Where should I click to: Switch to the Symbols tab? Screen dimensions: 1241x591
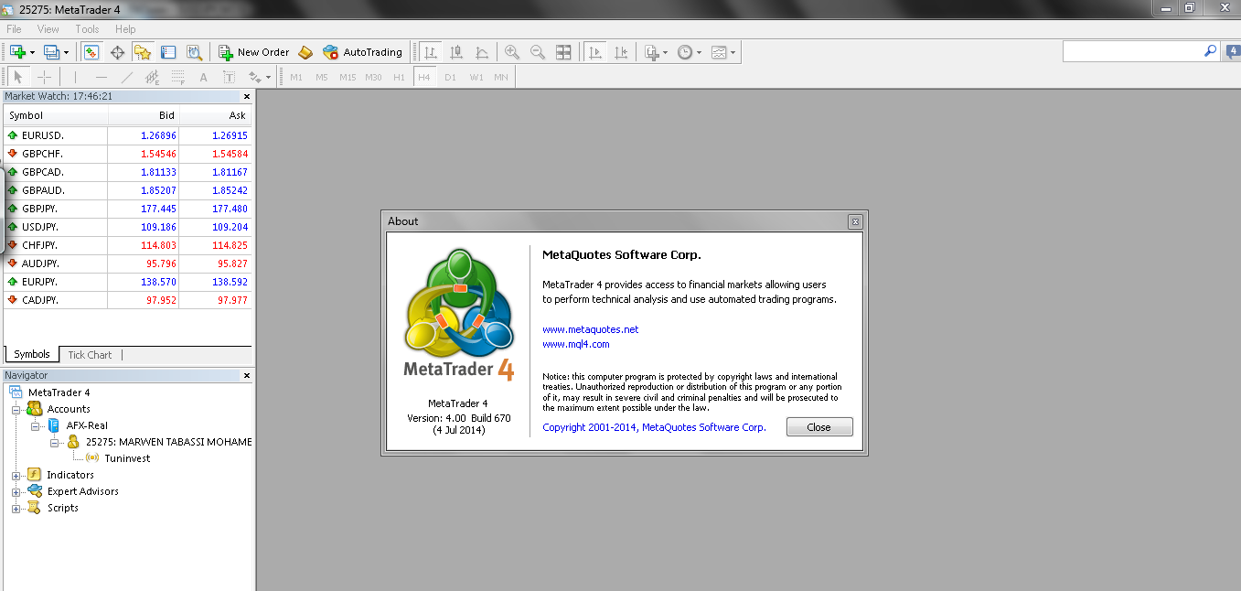click(32, 354)
